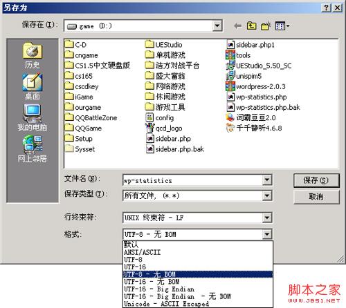The height and width of the screenshot is (308, 346).
Task: Select the cngame folder
Action: 81,55
